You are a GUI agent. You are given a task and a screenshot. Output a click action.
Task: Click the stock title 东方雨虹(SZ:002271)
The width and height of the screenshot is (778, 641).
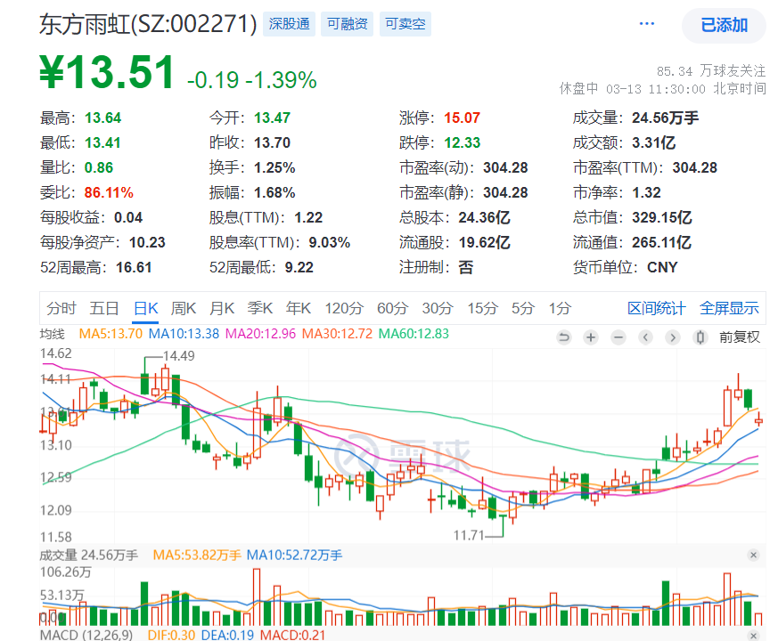click(x=148, y=24)
